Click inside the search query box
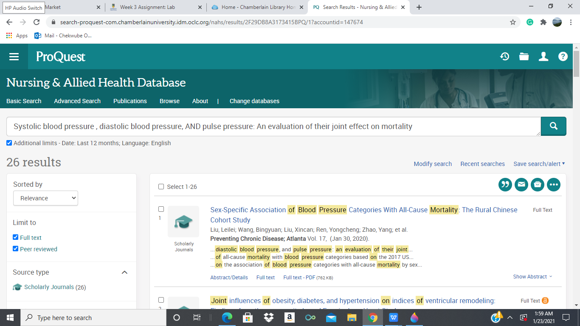This screenshot has height=326, width=580. click(x=273, y=126)
